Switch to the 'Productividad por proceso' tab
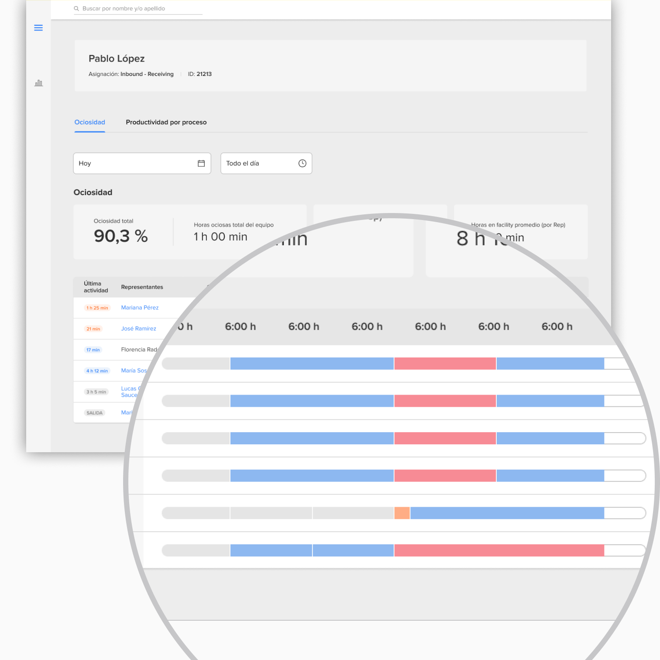Screen dimensions: 660x660 (166, 122)
